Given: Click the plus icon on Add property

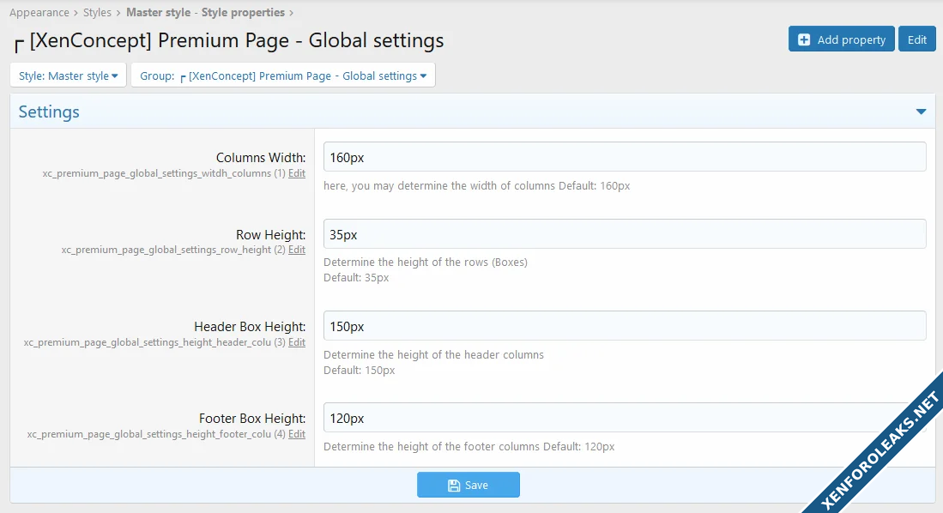Looking at the screenshot, I should pos(804,39).
